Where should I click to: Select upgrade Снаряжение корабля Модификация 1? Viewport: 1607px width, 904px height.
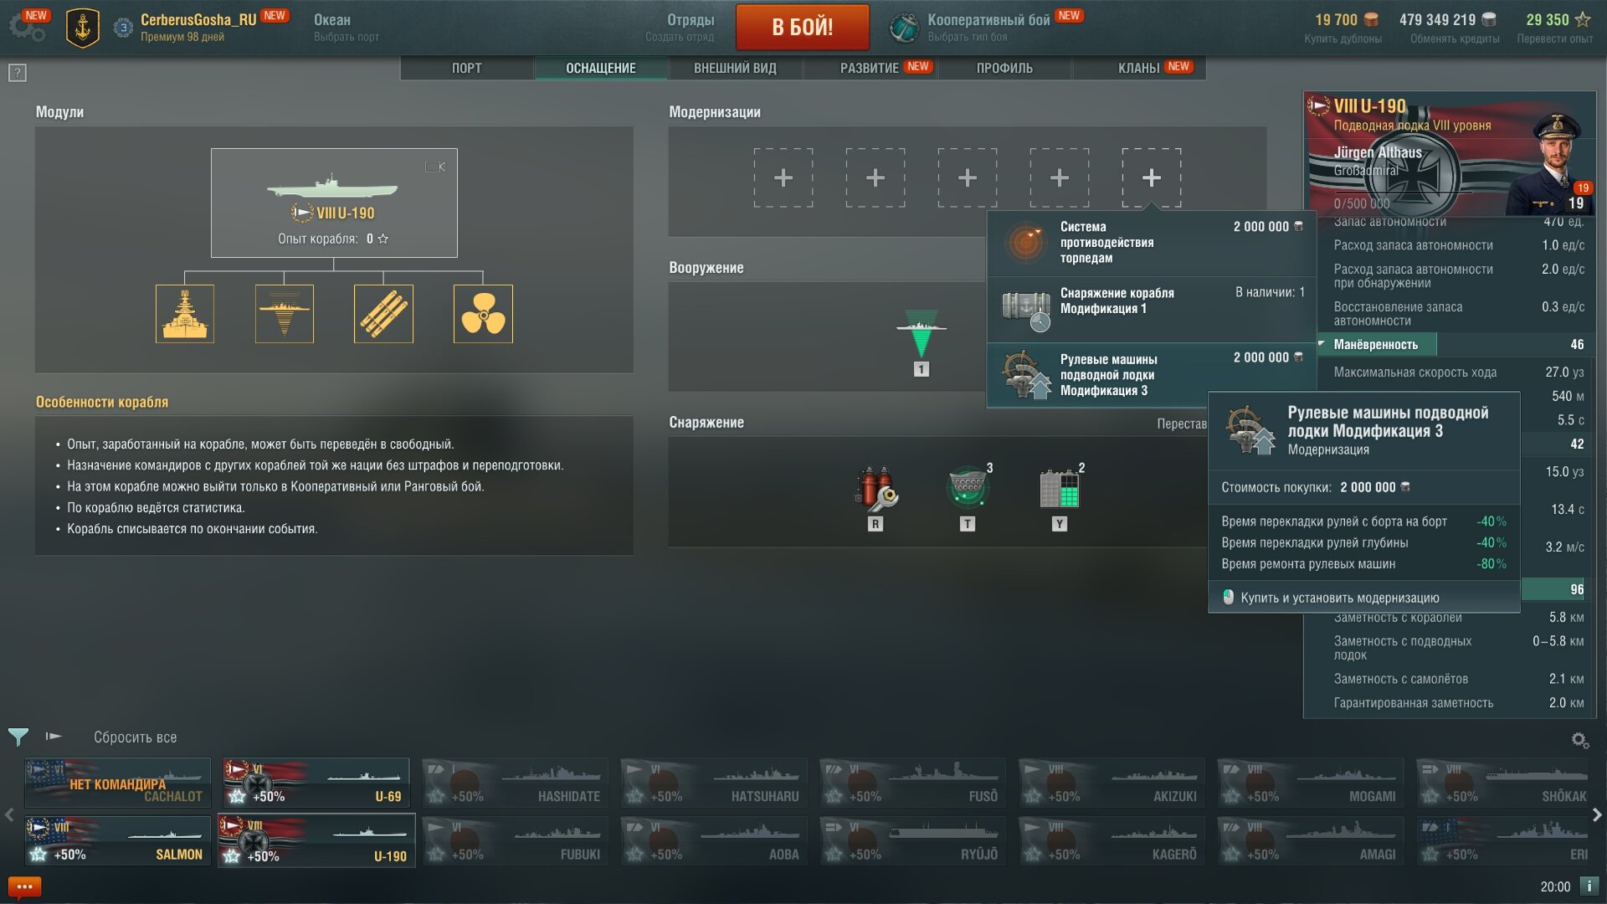[x=1152, y=309]
